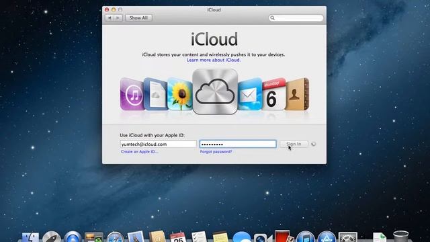The image size is (430, 242).
Task: Go back with the left arrow button
Action: coord(110,18)
